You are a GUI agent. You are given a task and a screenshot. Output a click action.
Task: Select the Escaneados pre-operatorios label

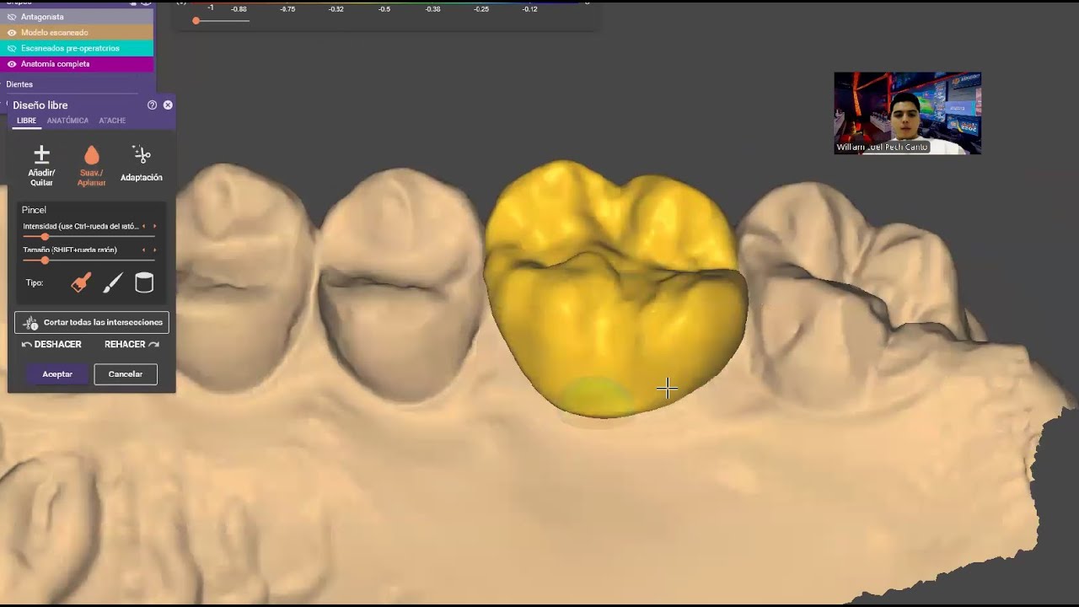70,48
